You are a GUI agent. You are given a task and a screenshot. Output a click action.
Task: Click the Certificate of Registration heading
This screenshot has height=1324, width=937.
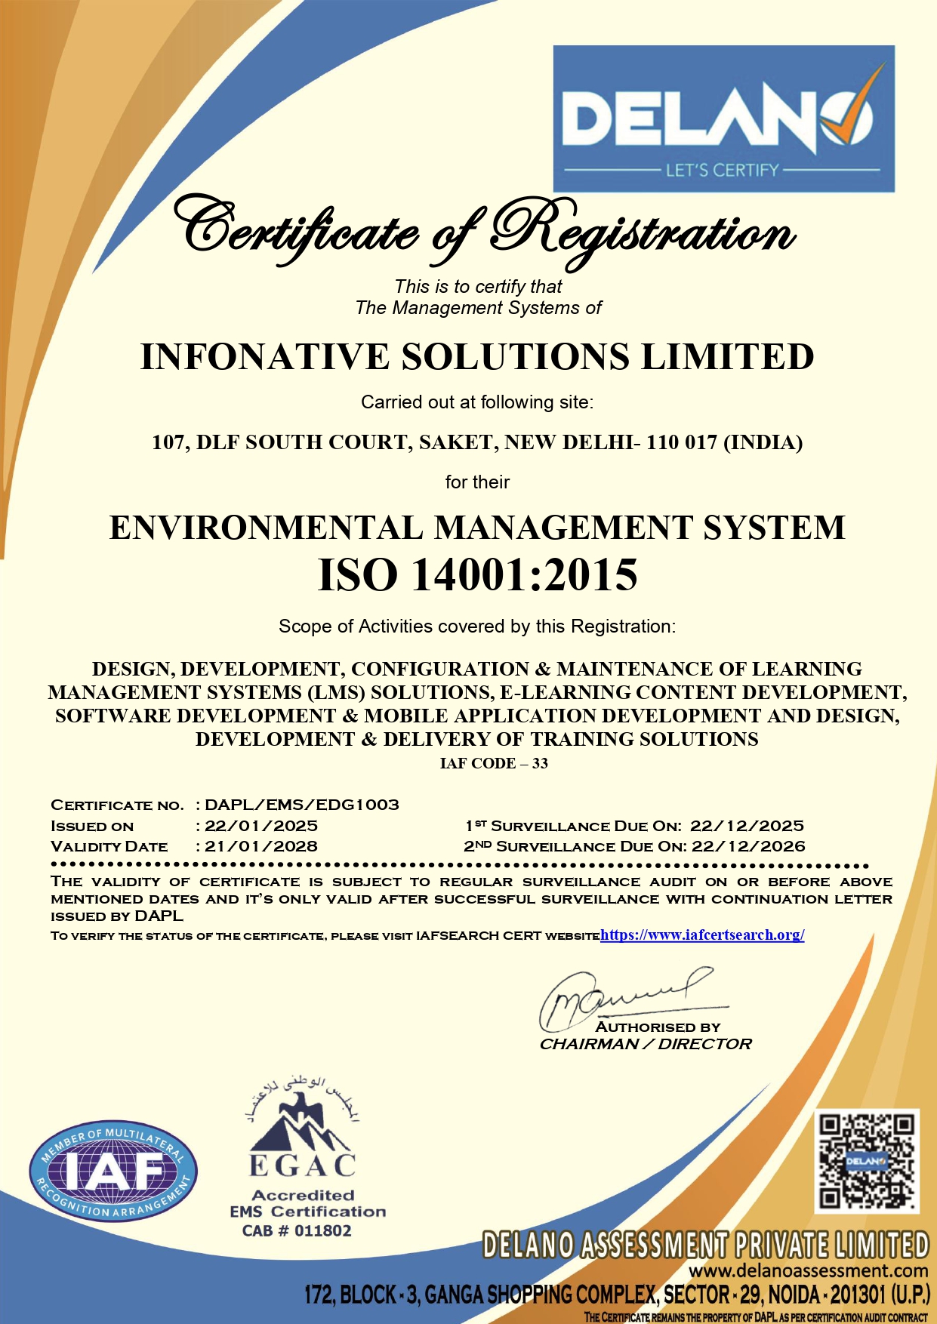point(483,230)
